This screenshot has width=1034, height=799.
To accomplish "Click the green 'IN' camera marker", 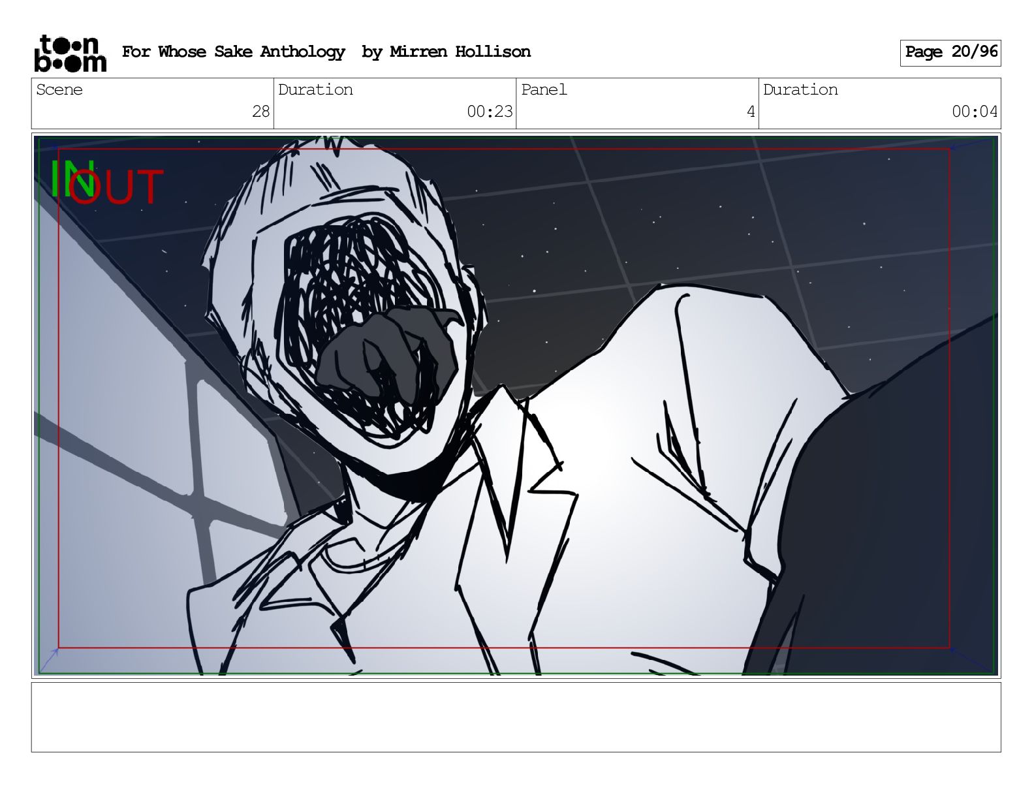I will tap(72, 178).
